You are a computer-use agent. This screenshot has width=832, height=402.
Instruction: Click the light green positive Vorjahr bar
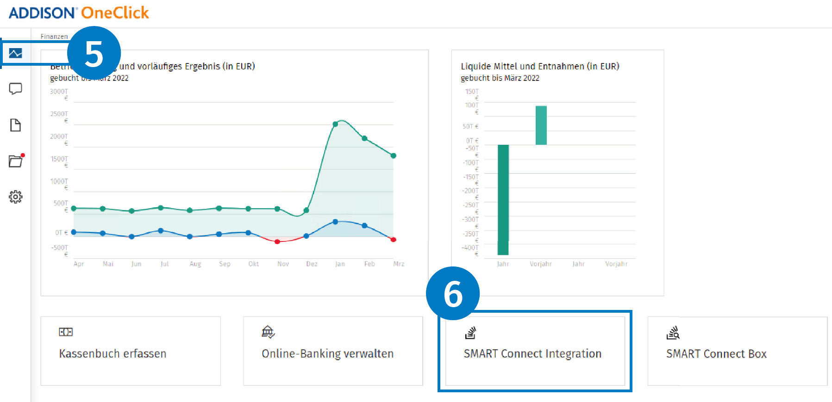click(541, 125)
